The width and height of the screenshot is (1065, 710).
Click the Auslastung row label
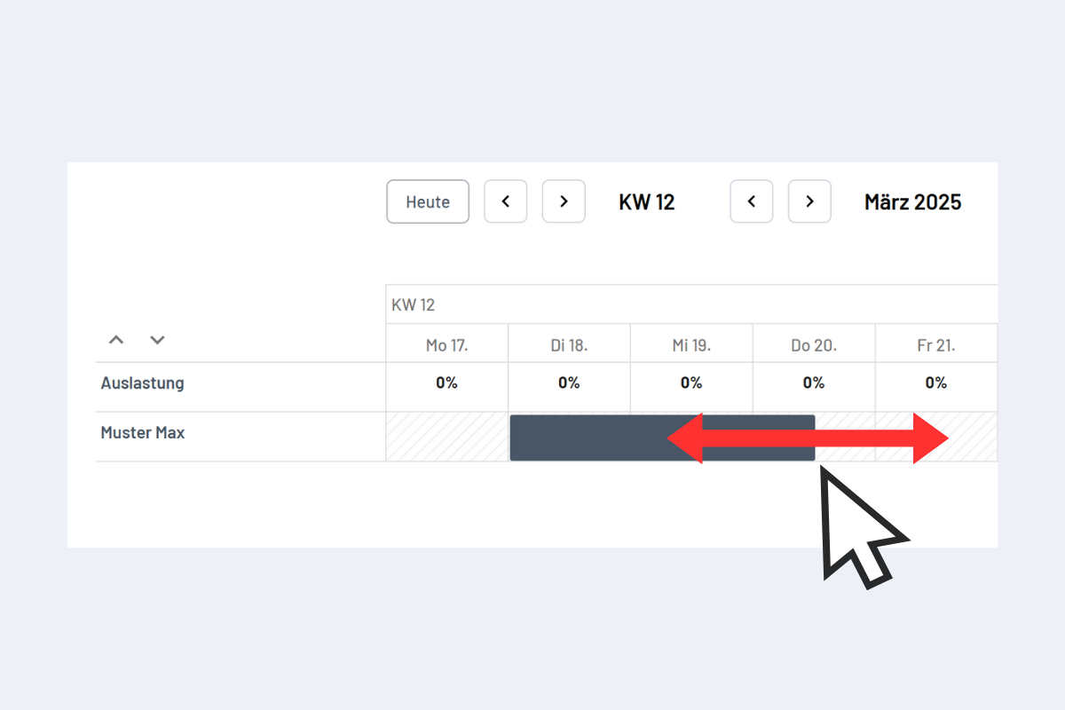coord(142,383)
